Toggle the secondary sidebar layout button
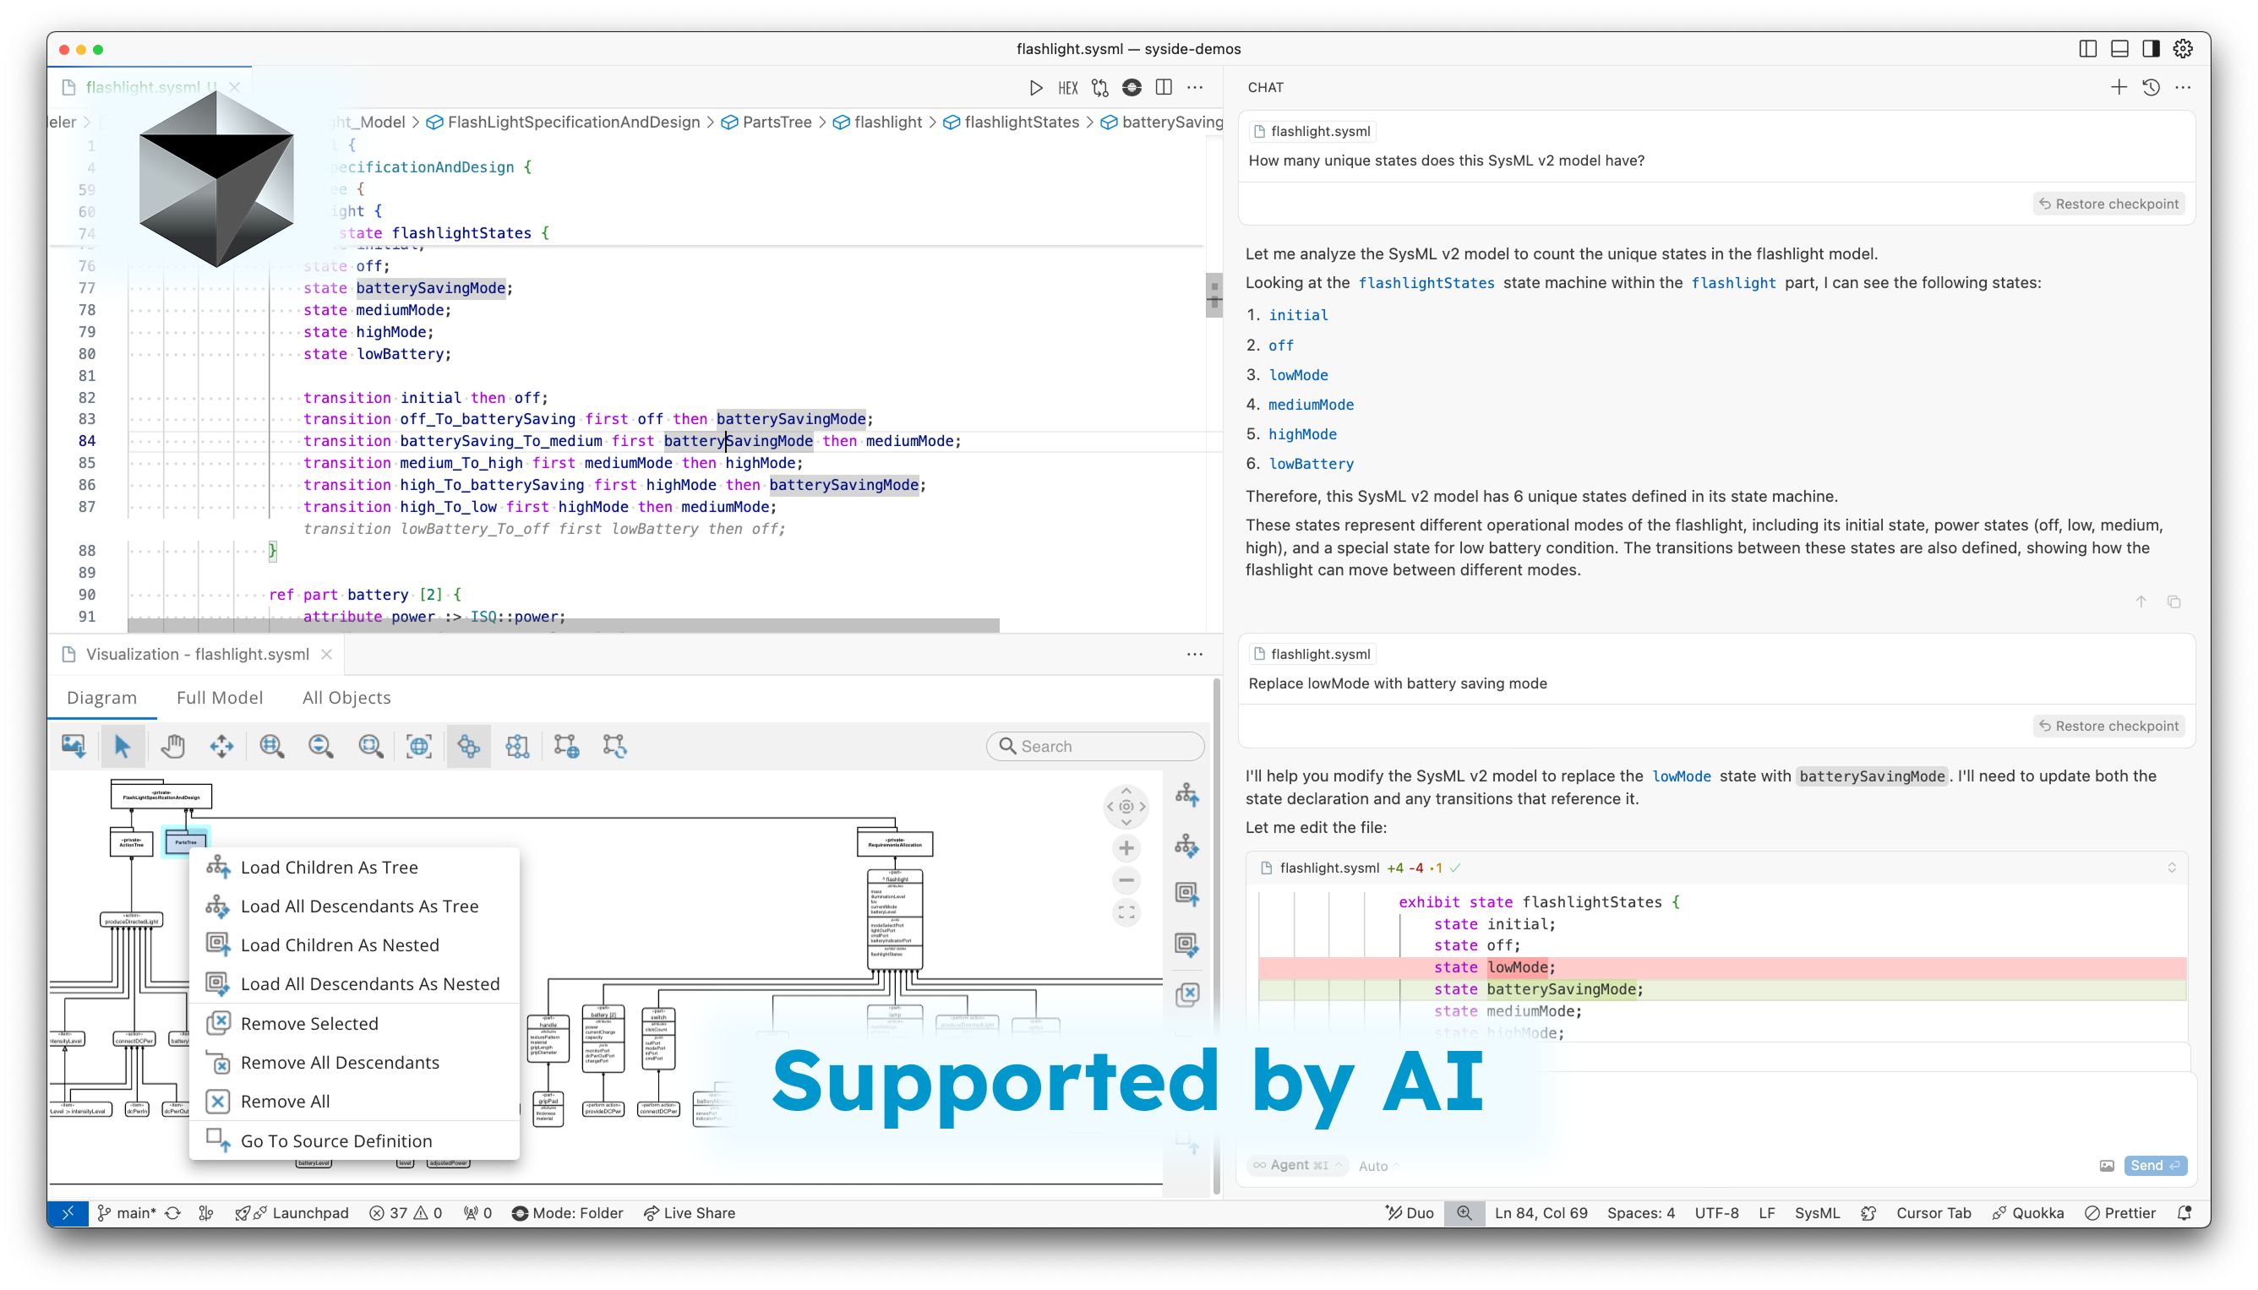 pos(2151,49)
